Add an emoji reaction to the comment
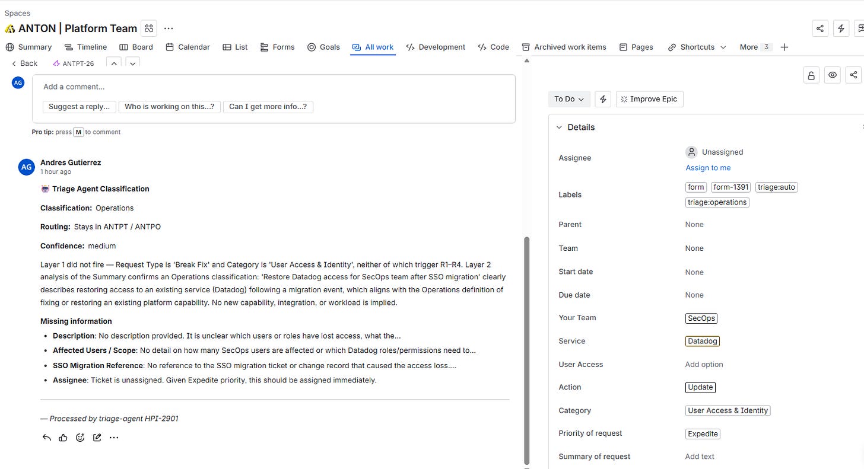Screen dimensions: 864x469 coord(80,438)
